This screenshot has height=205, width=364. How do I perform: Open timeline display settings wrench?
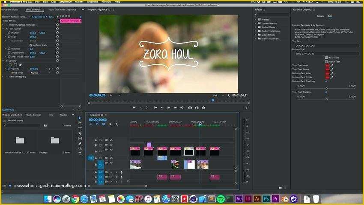click(116, 124)
